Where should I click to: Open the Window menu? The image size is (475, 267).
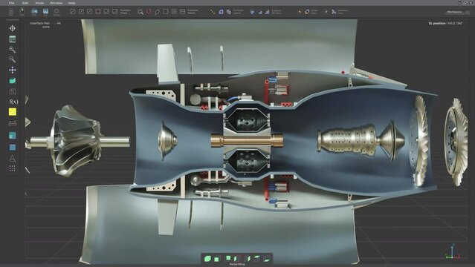coord(56,3)
